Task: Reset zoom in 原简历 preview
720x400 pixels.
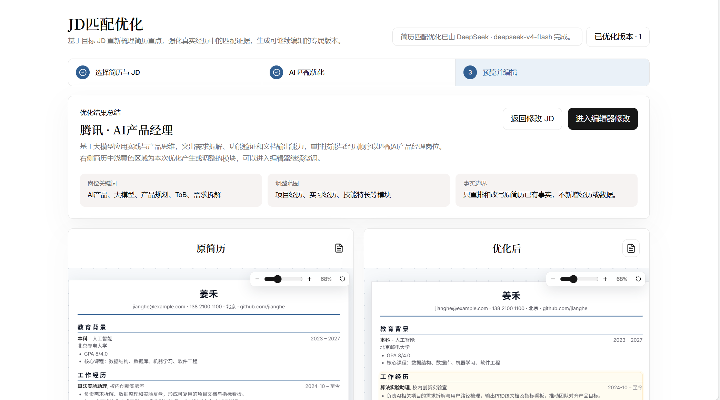Action: [x=342, y=279]
